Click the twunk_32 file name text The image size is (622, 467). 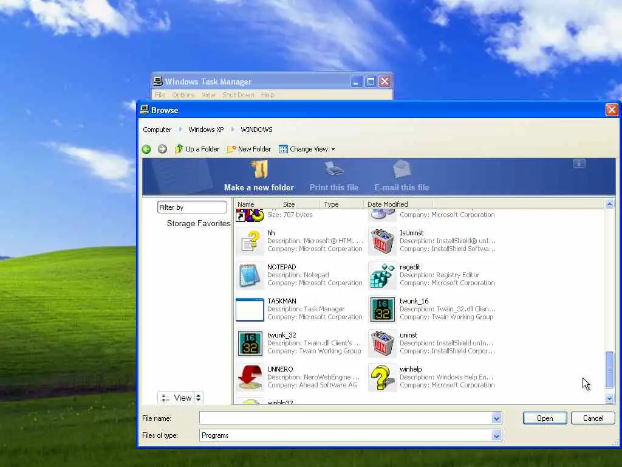[x=282, y=335]
